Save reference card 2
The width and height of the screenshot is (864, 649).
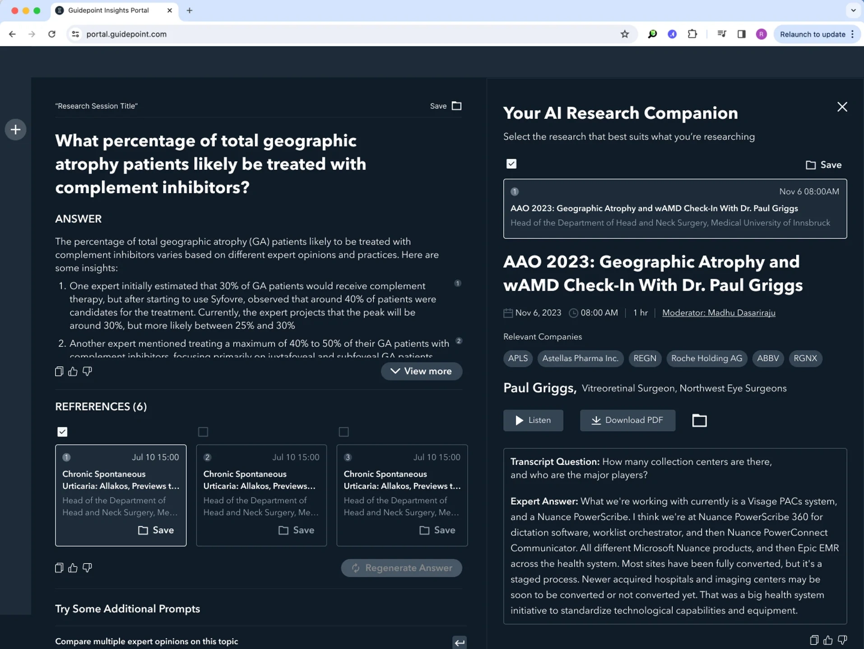(x=296, y=530)
